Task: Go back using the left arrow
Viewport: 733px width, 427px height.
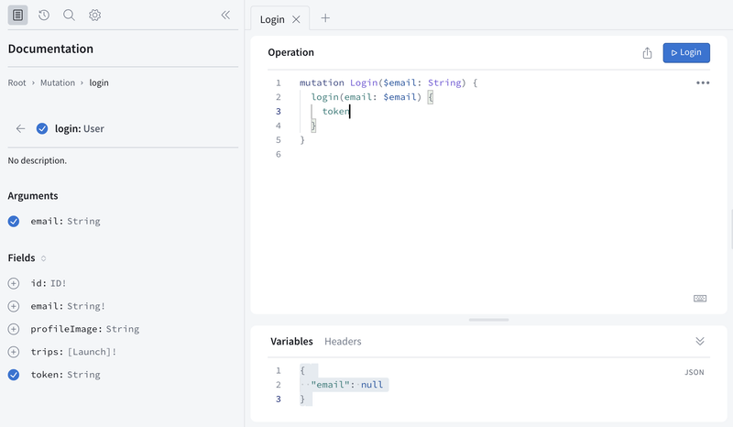Action: click(x=20, y=129)
